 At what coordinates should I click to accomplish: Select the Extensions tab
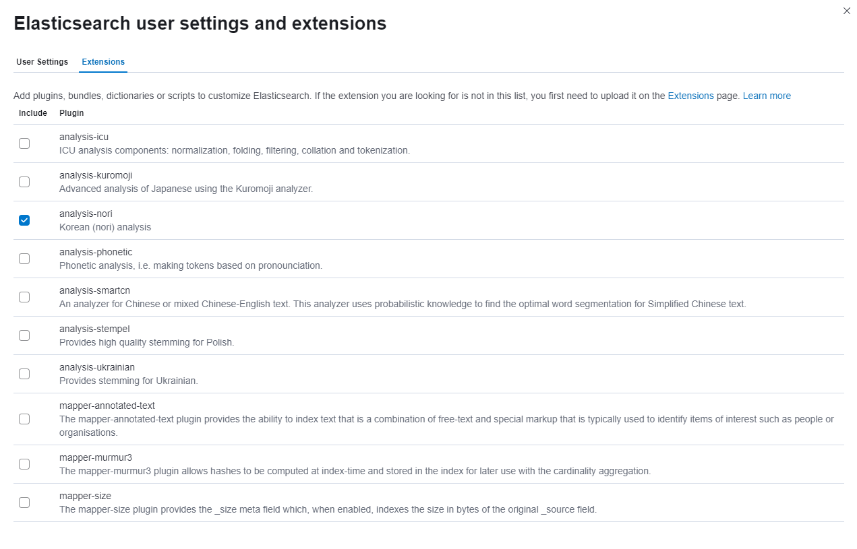(x=103, y=62)
